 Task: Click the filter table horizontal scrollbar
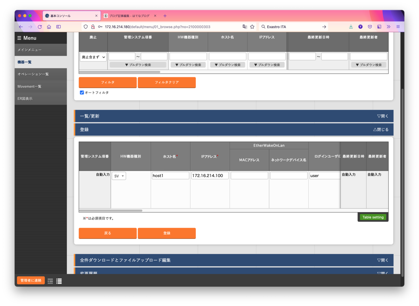120,72
